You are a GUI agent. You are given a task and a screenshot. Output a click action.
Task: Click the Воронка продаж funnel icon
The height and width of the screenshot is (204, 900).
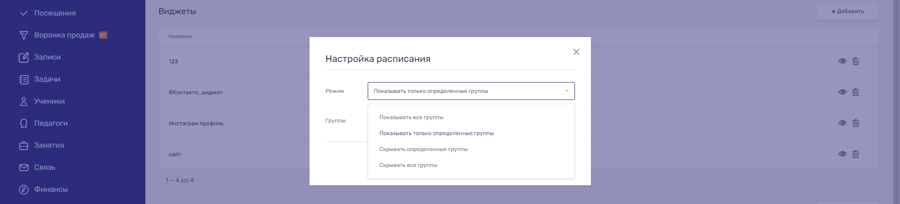(24, 35)
